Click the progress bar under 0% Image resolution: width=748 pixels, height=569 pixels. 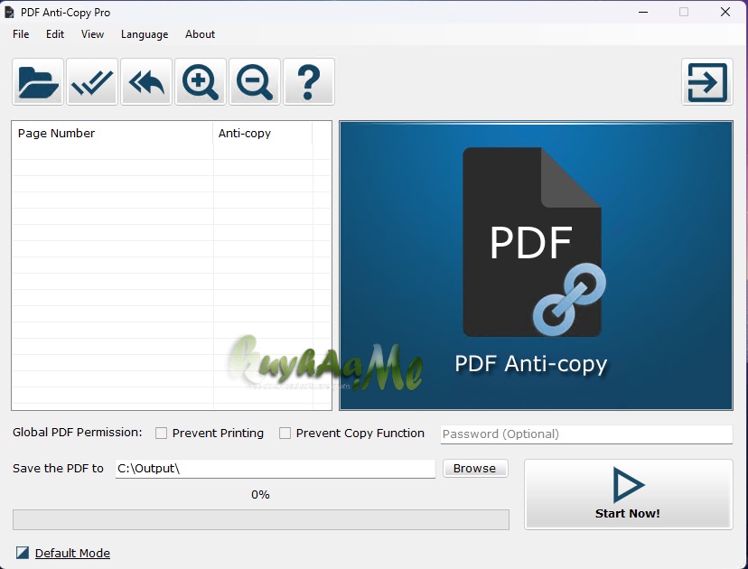261,519
